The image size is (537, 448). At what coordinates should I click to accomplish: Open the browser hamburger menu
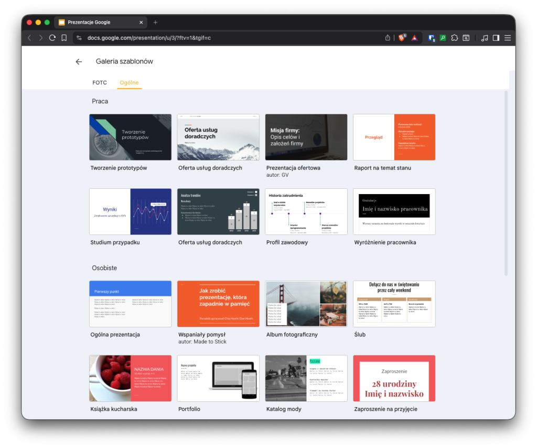tap(508, 38)
